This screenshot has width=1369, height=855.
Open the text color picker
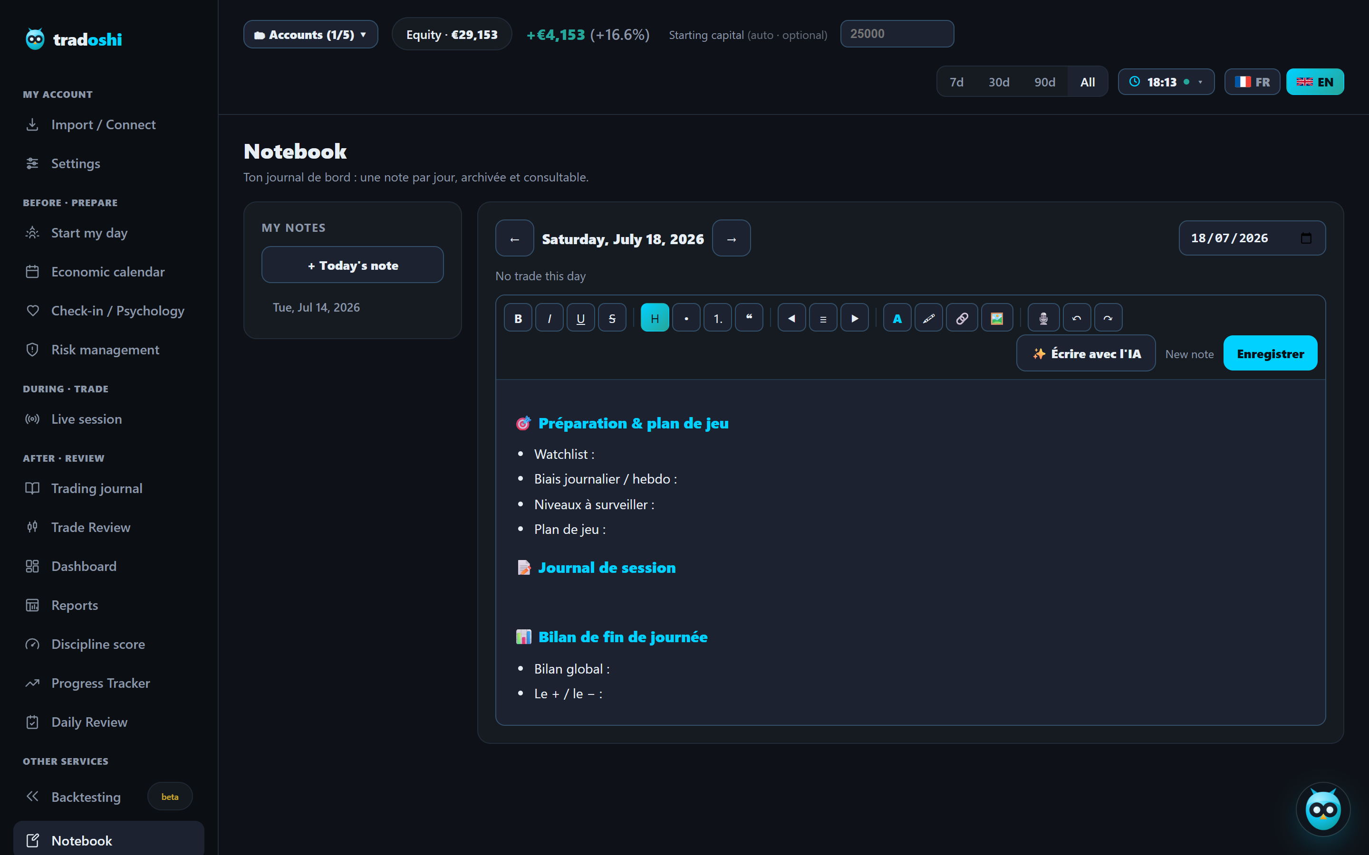[897, 318]
